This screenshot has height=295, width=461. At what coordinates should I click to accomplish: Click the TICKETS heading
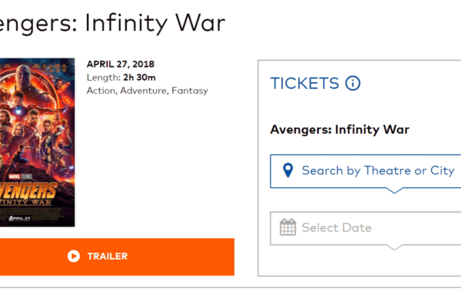pos(304,83)
